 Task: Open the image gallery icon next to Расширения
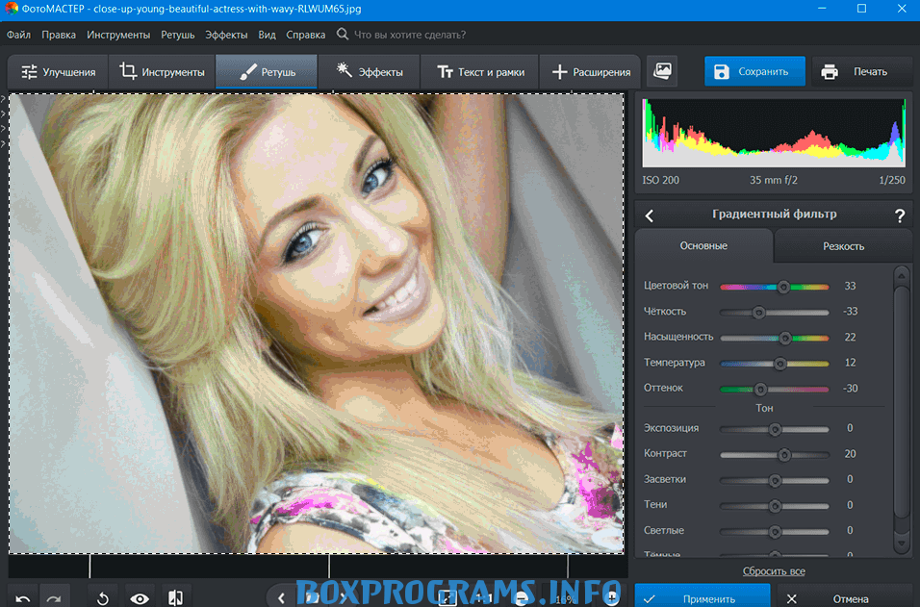[x=662, y=71]
